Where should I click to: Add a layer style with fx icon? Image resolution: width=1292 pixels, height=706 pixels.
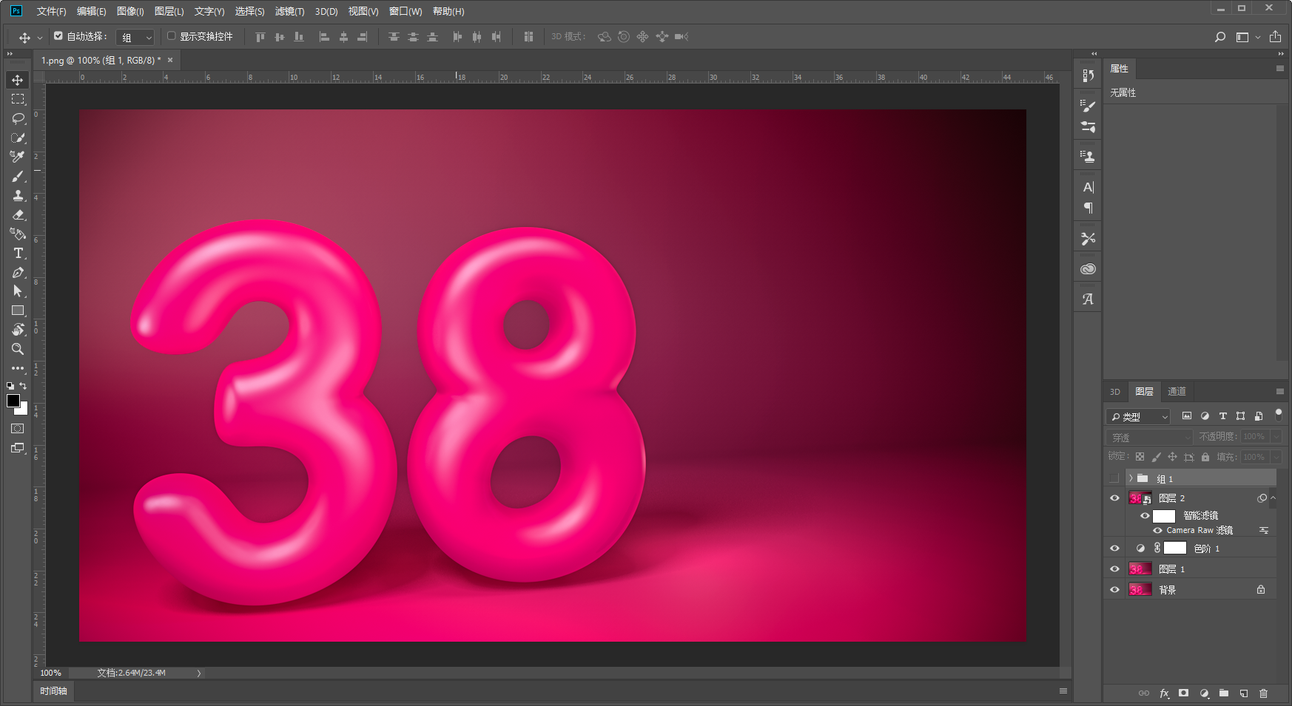pyautogui.click(x=1164, y=693)
